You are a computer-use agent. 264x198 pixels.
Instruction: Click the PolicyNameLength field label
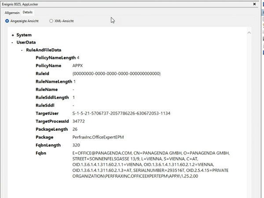click(x=55, y=58)
